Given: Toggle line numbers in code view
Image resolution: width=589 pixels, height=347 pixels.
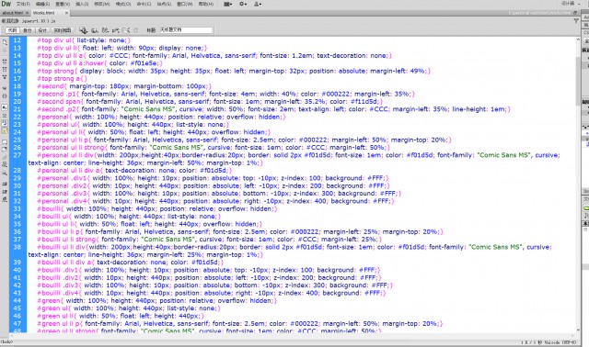Looking at the screenshot, I should click(5, 107).
